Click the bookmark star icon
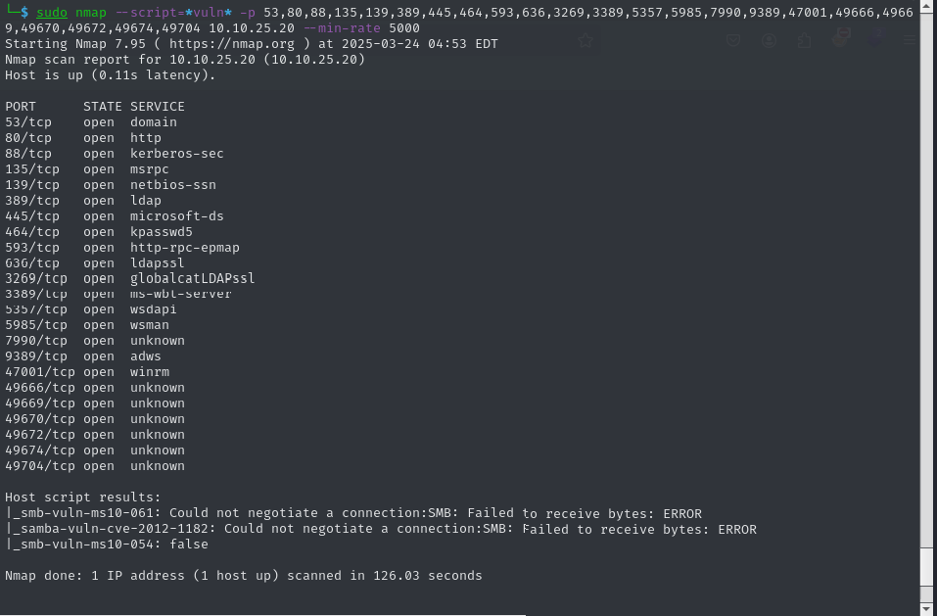This screenshot has width=937, height=616. [586, 40]
